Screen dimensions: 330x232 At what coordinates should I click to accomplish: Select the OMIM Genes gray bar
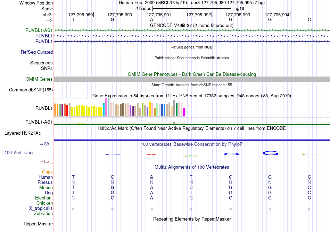pos(192,79)
